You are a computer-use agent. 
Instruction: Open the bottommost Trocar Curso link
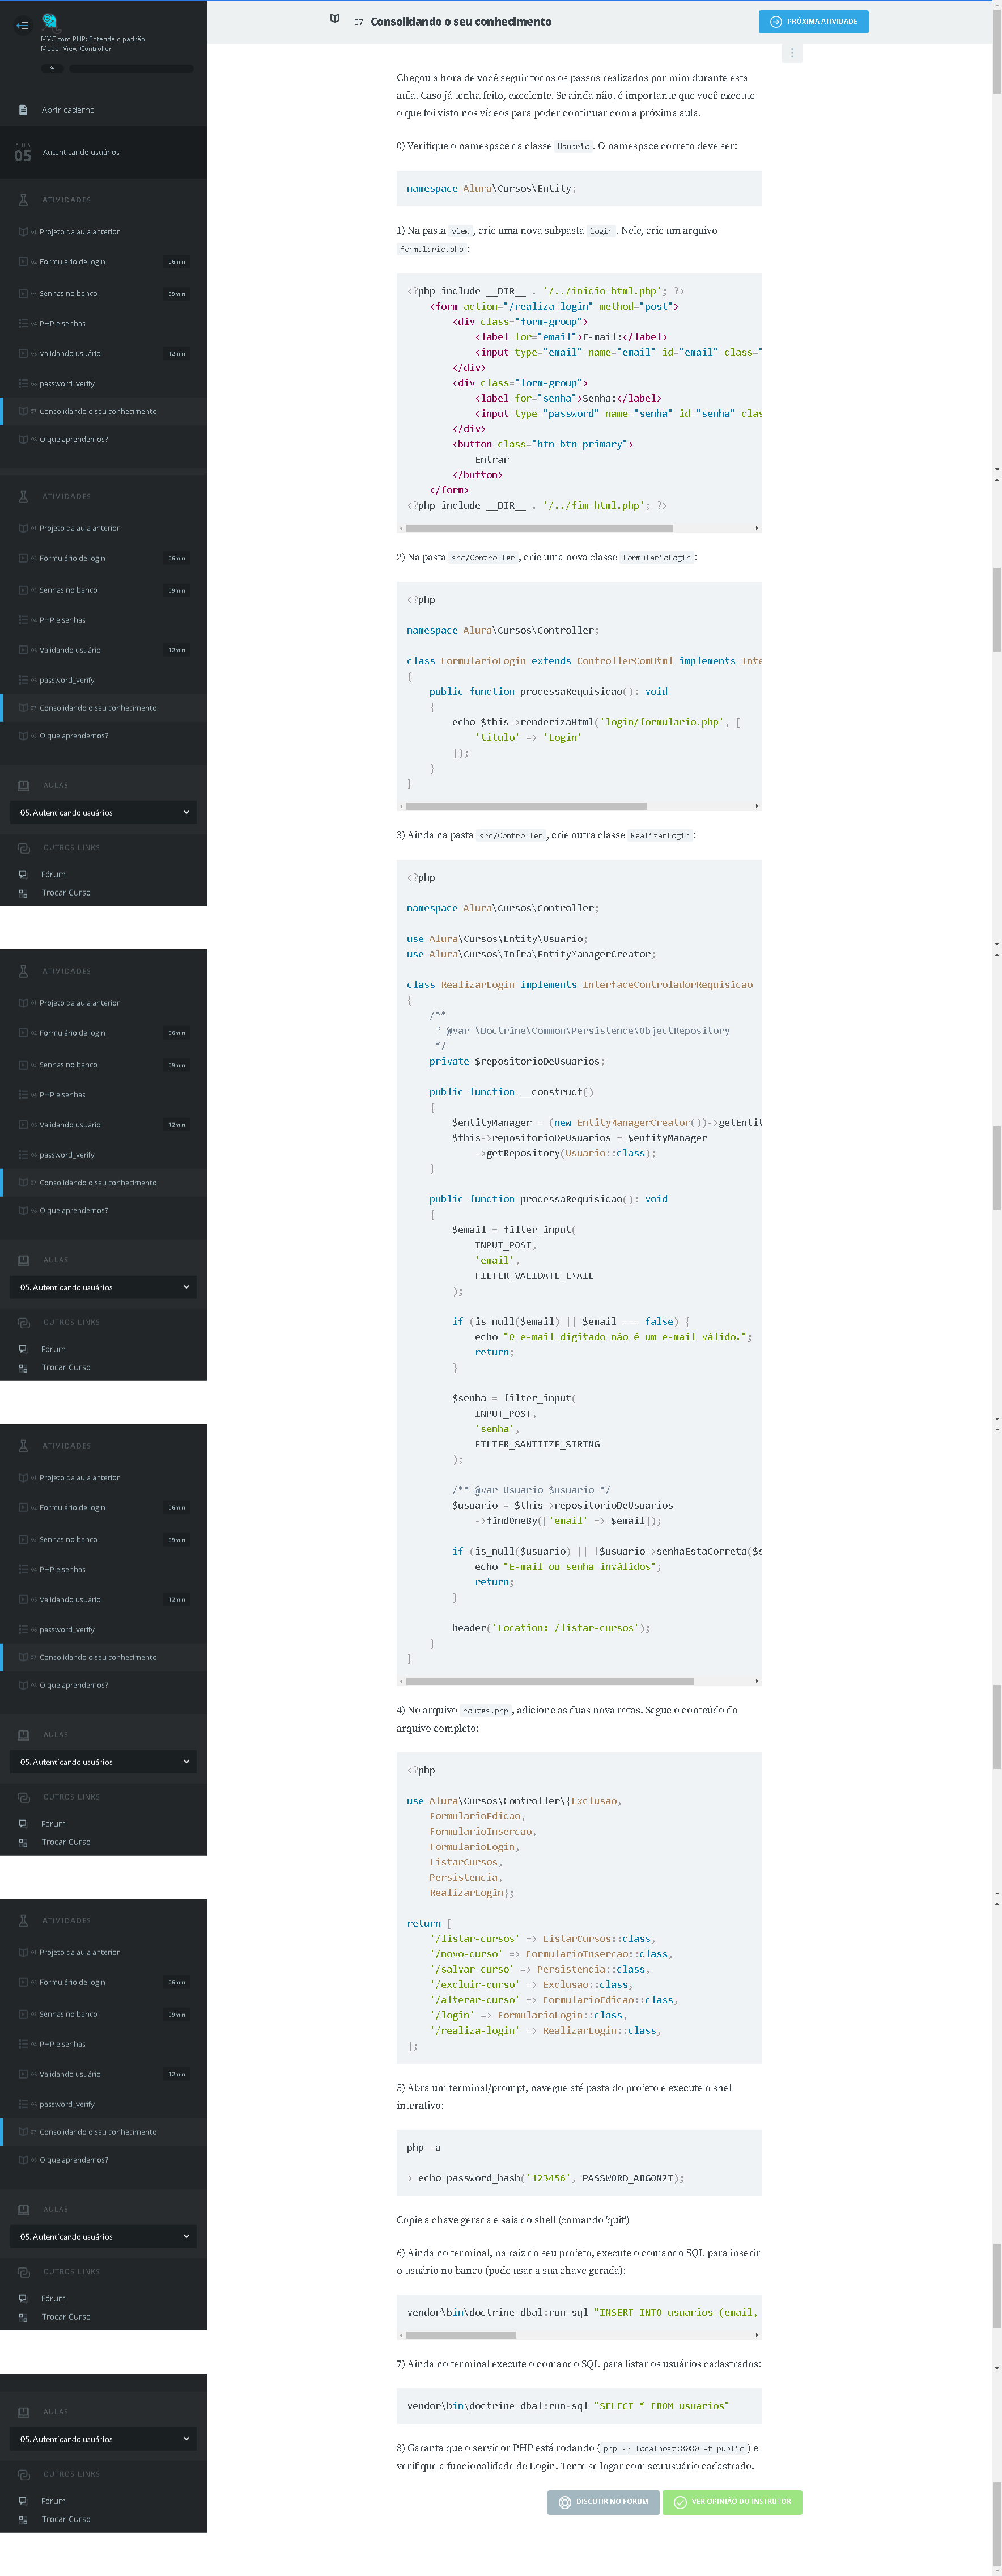(x=66, y=2519)
